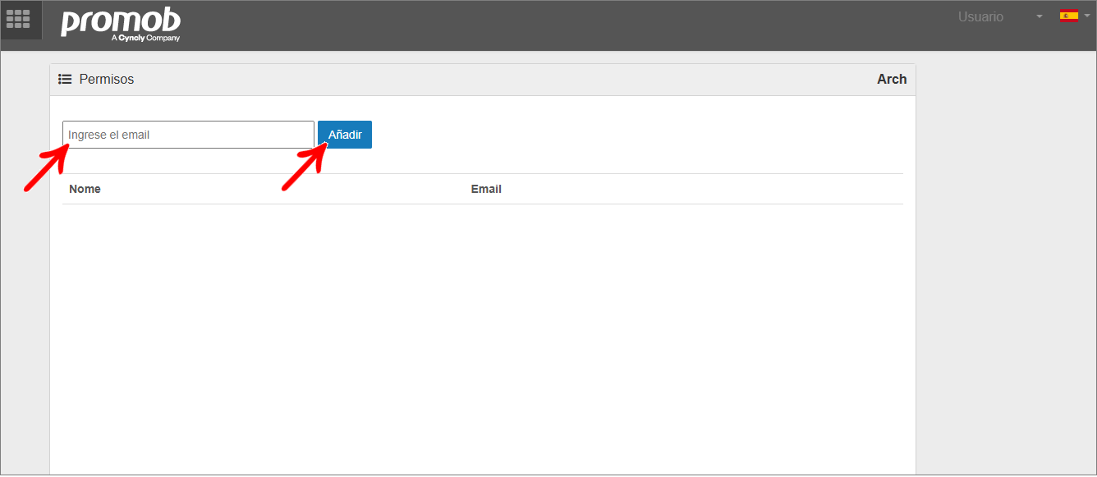Focus the 'Ingrese el email' input field

click(x=188, y=135)
